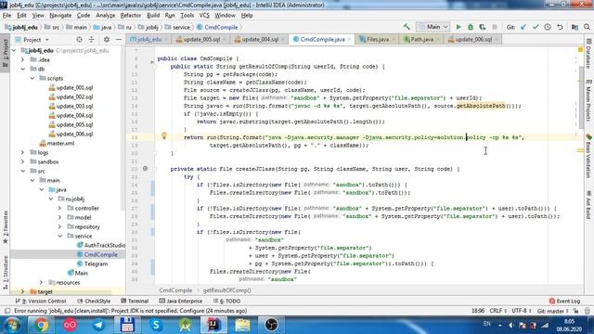Open Event Log in status bar
The image size is (594, 334).
[564, 301]
